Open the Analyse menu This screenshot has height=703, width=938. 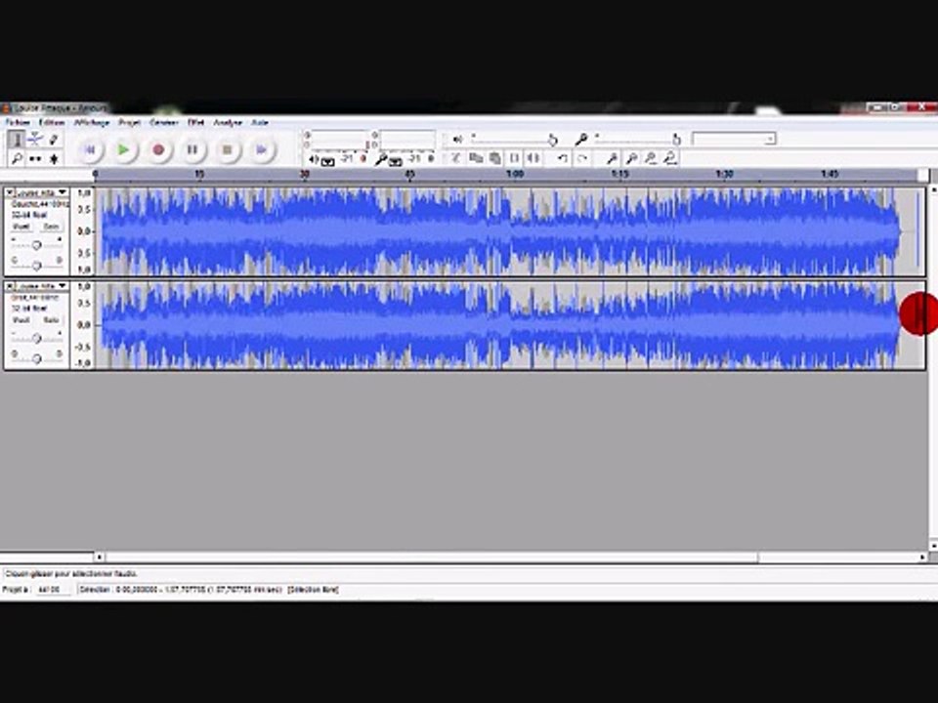tap(228, 122)
